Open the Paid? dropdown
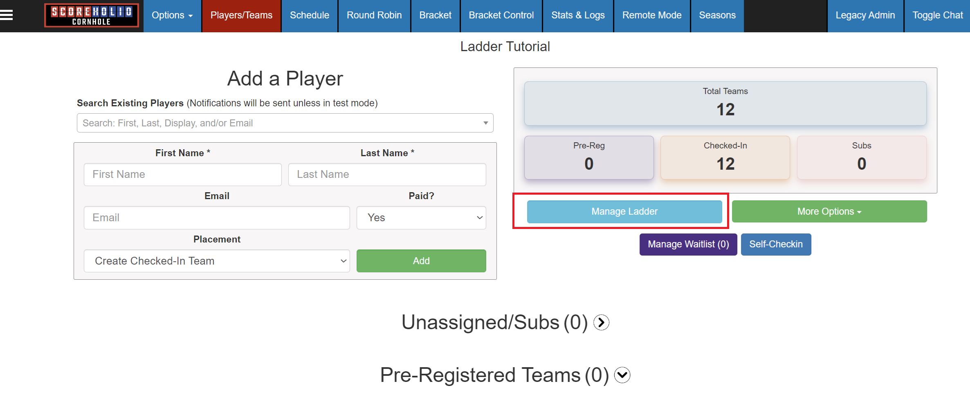This screenshot has width=970, height=395. click(421, 218)
